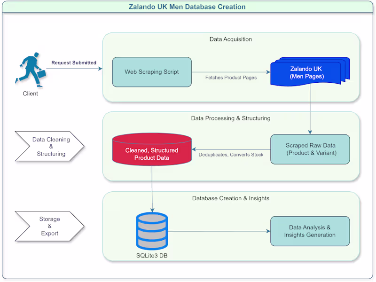
Task: Click the running Client businessman icon
Action: tap(31, 70)
